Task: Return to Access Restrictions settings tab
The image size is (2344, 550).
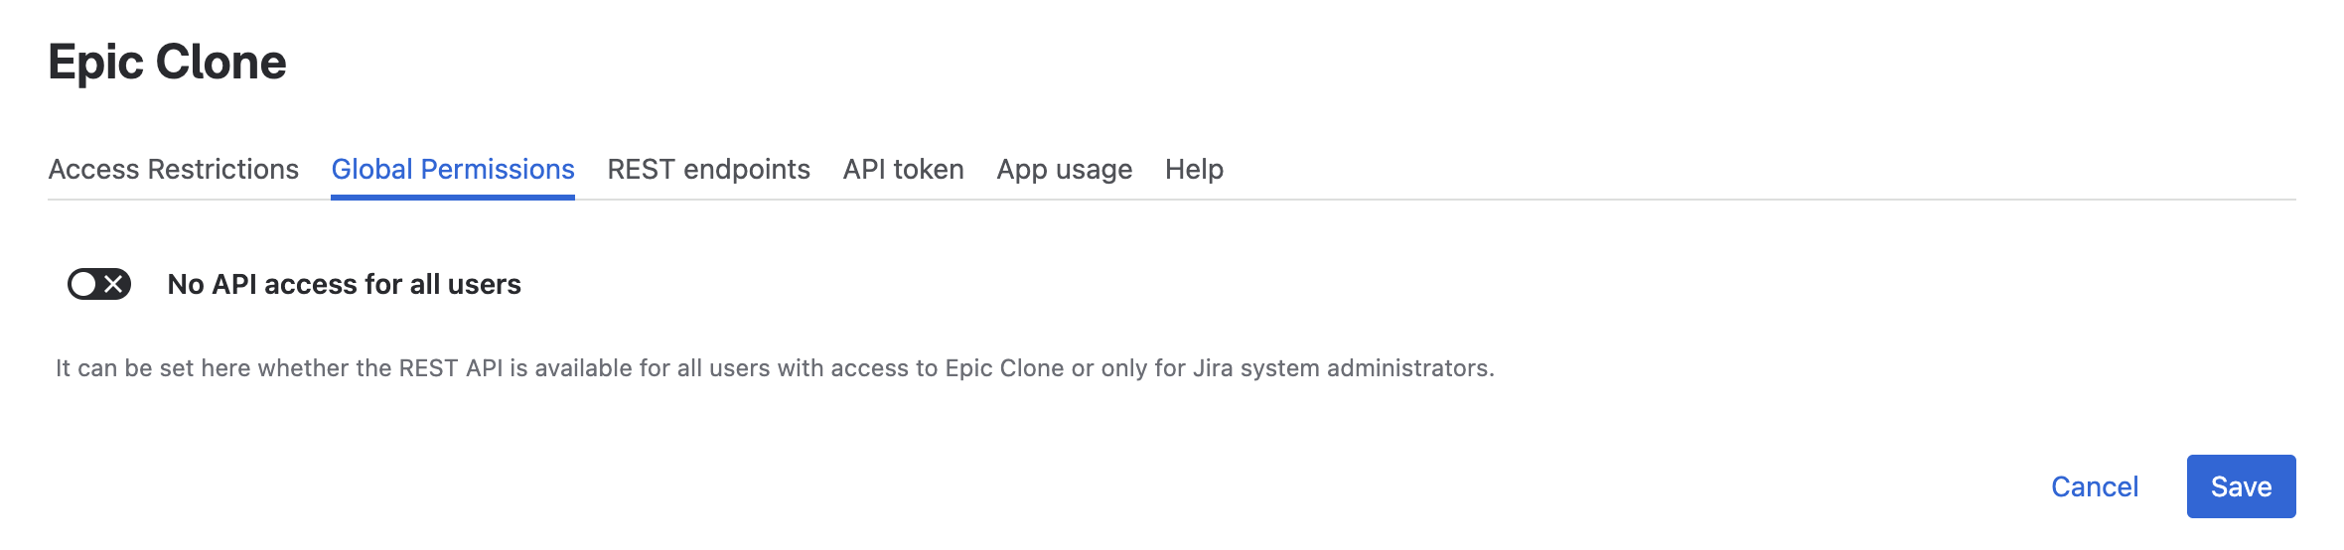Action: pyautogui.click(x=173, y=170)
